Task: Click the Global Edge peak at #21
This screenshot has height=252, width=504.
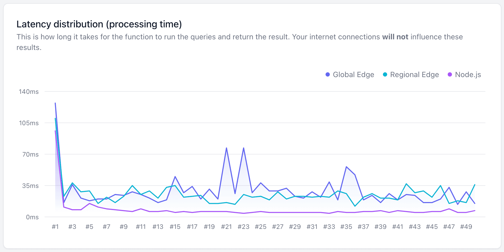Action: coord(227,148)
